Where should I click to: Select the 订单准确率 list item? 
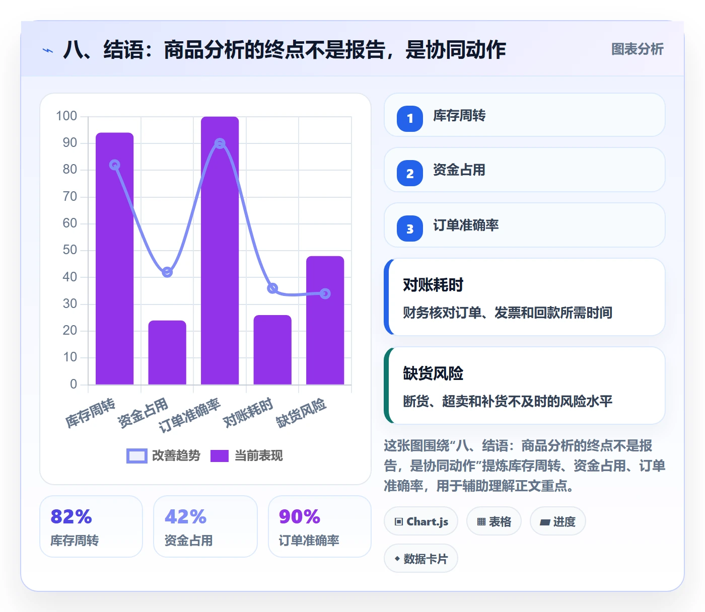point(524,225)
